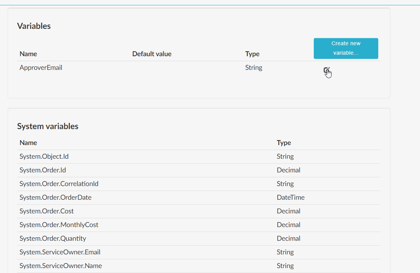Click the Create new variable button
The image size is (420, 273).
tap(346, 48)
